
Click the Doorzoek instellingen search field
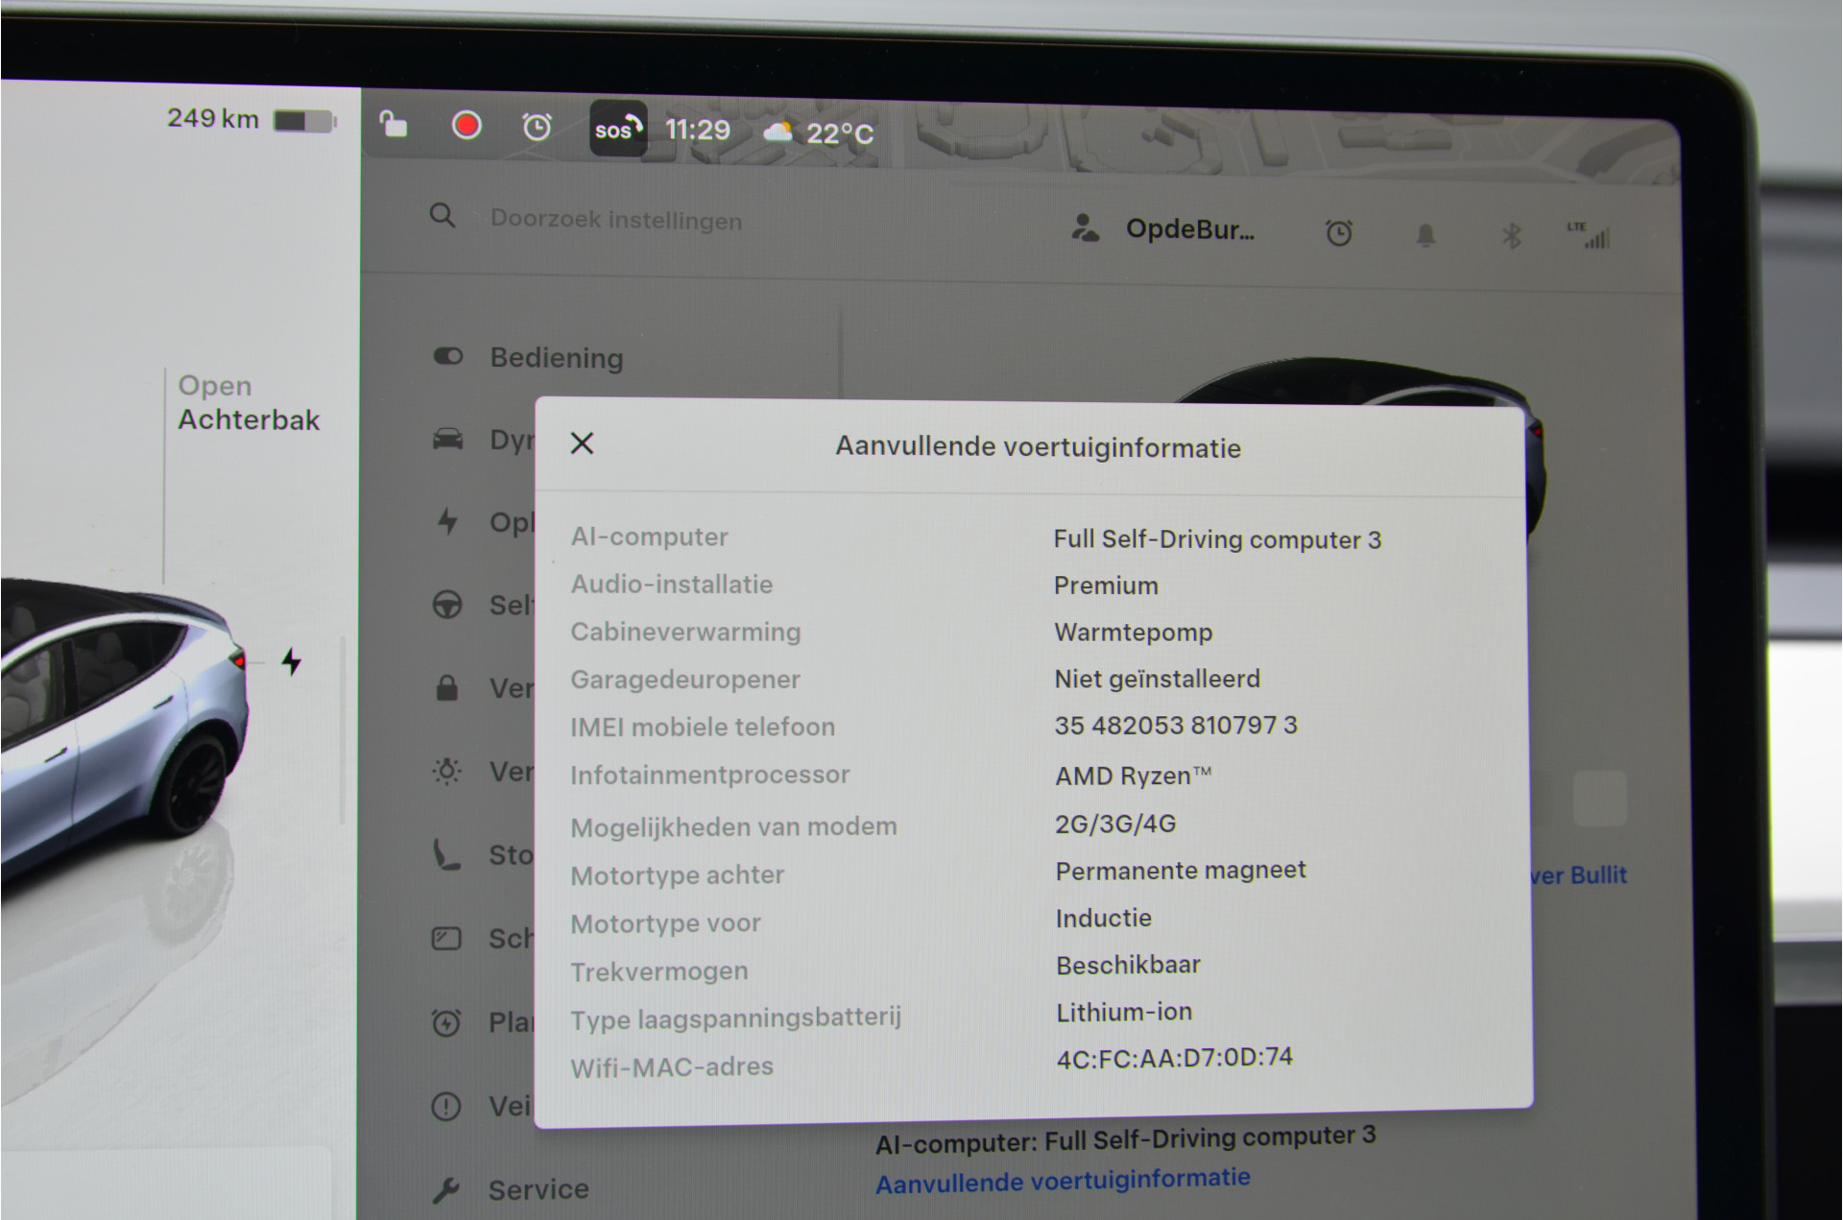coord(616,220)
